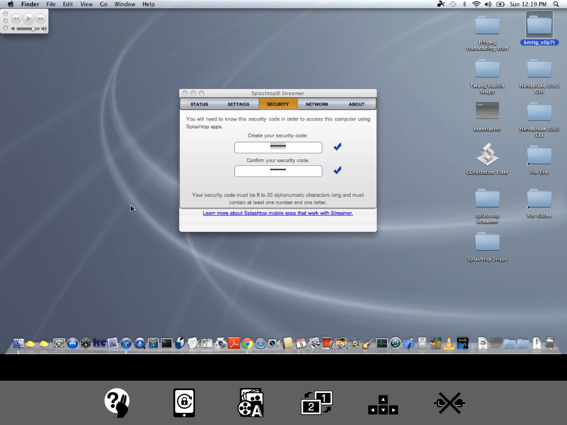Open Learn more about Splashtop mobile apps link
This screenshot has width=567, height=425.
(278, 213)
